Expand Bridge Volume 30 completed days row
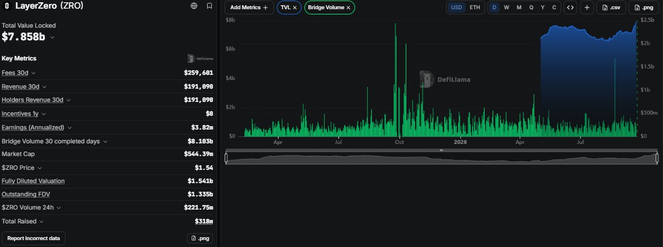The image size is (663, 247). (x=105, y=141)
